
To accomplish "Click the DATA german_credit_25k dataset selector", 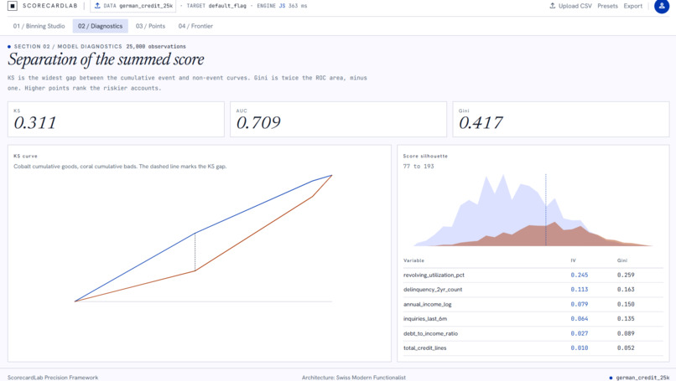I will (133, 6).
